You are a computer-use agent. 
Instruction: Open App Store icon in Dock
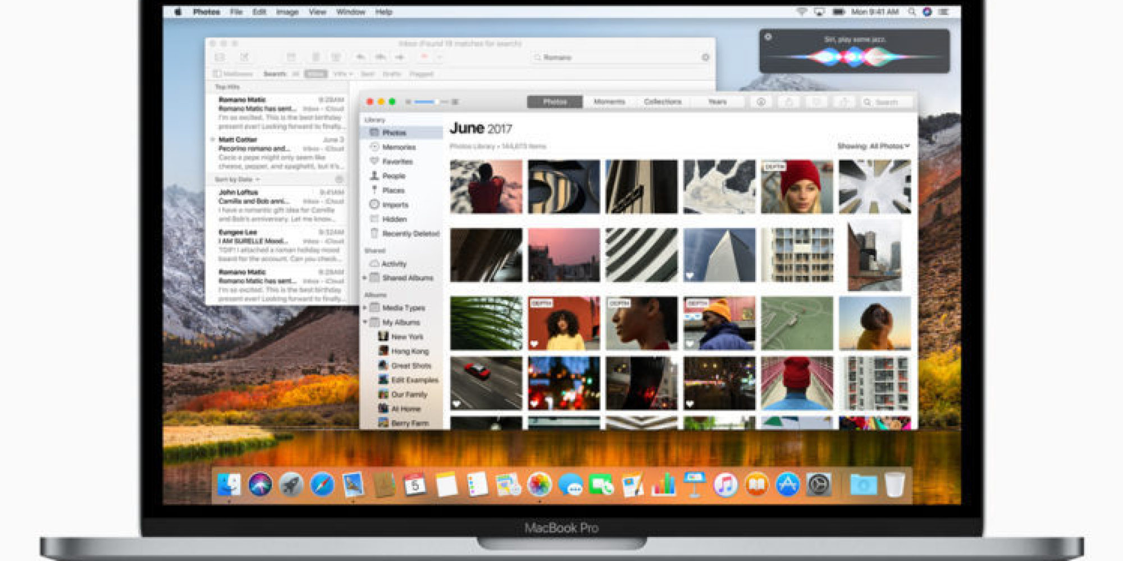coord(788,485)
